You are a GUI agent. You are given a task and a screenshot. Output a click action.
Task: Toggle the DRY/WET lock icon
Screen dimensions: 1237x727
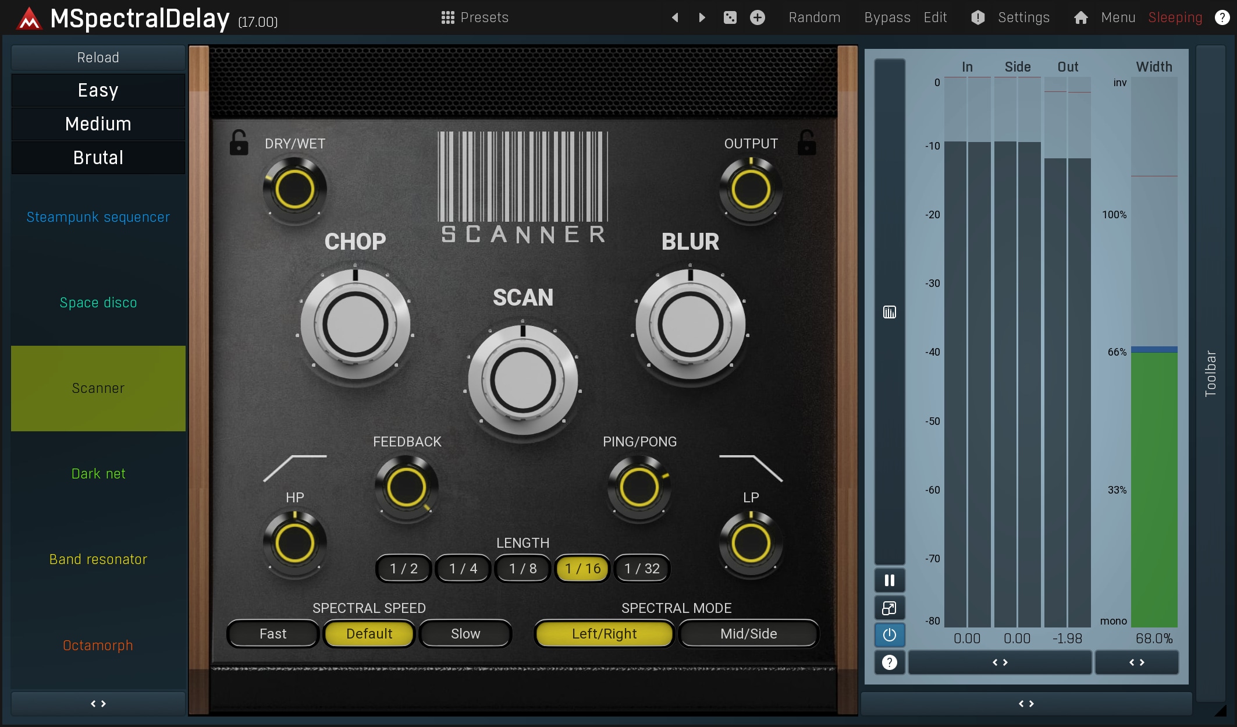pos(239,143)
